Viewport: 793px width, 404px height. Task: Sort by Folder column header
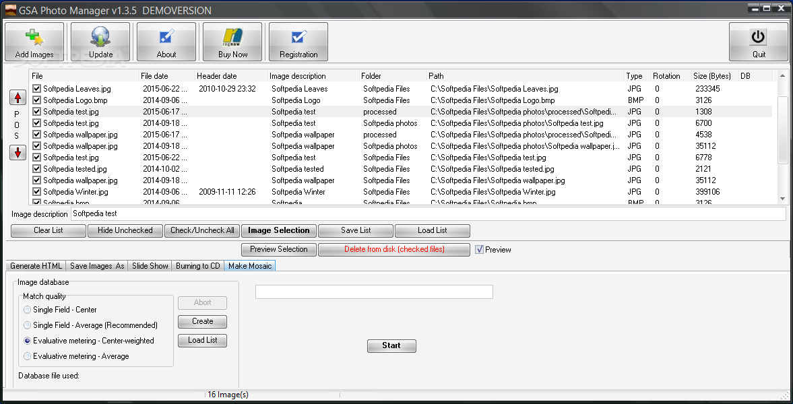coord(393,76)
